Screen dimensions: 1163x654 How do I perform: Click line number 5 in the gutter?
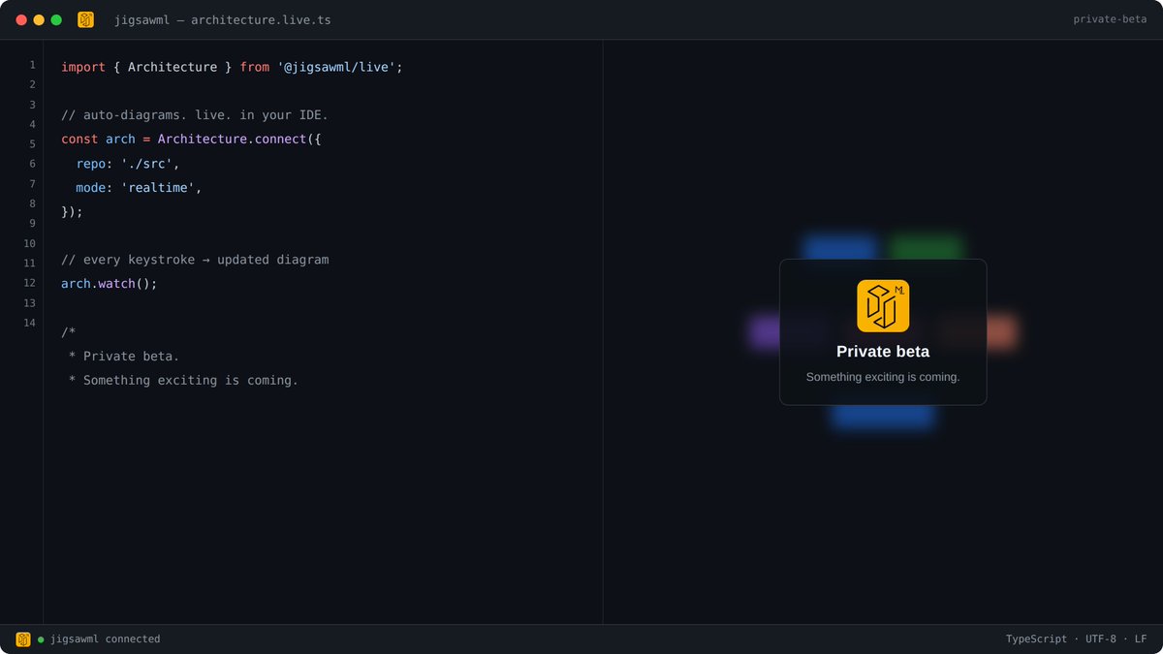pyautogui.click(x=32, y=144)
